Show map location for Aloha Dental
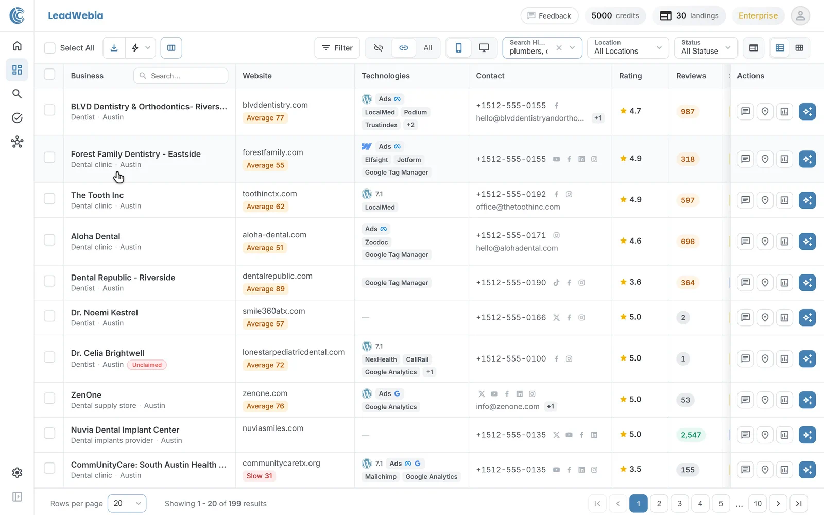Screen dimensions: 824x515 (765, 241)
